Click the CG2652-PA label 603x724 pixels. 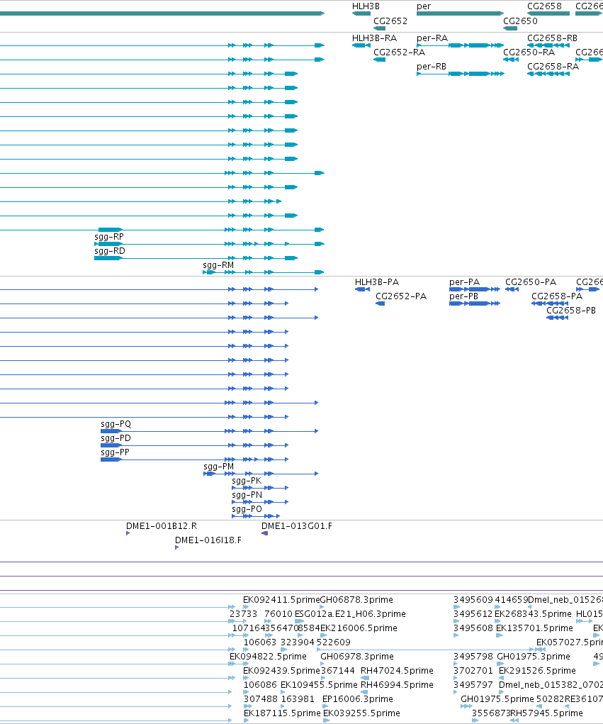click(401, 296)
